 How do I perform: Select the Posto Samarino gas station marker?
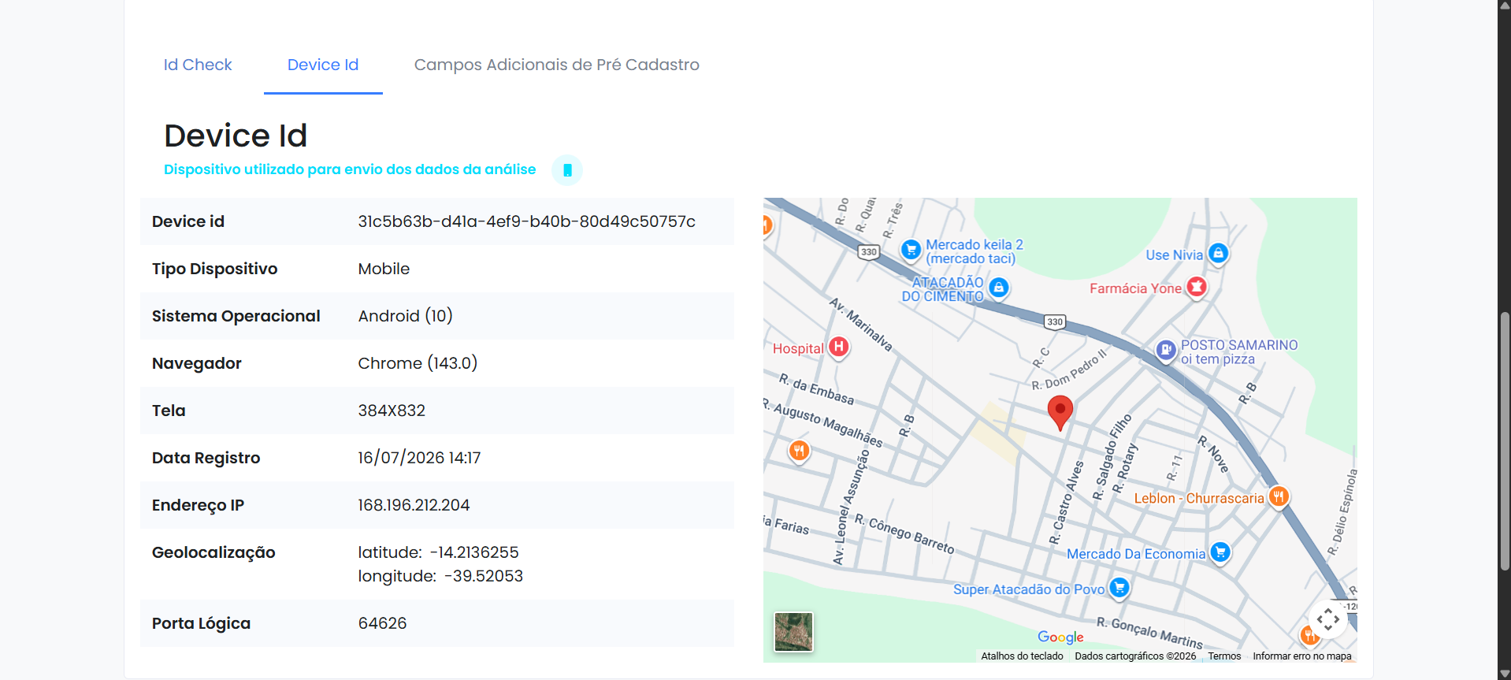tap(1166, 350)
